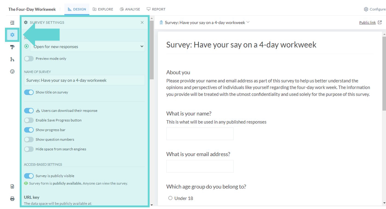
Task: Toggle Hide space from search engines
Action: click(x=29, y=149)
